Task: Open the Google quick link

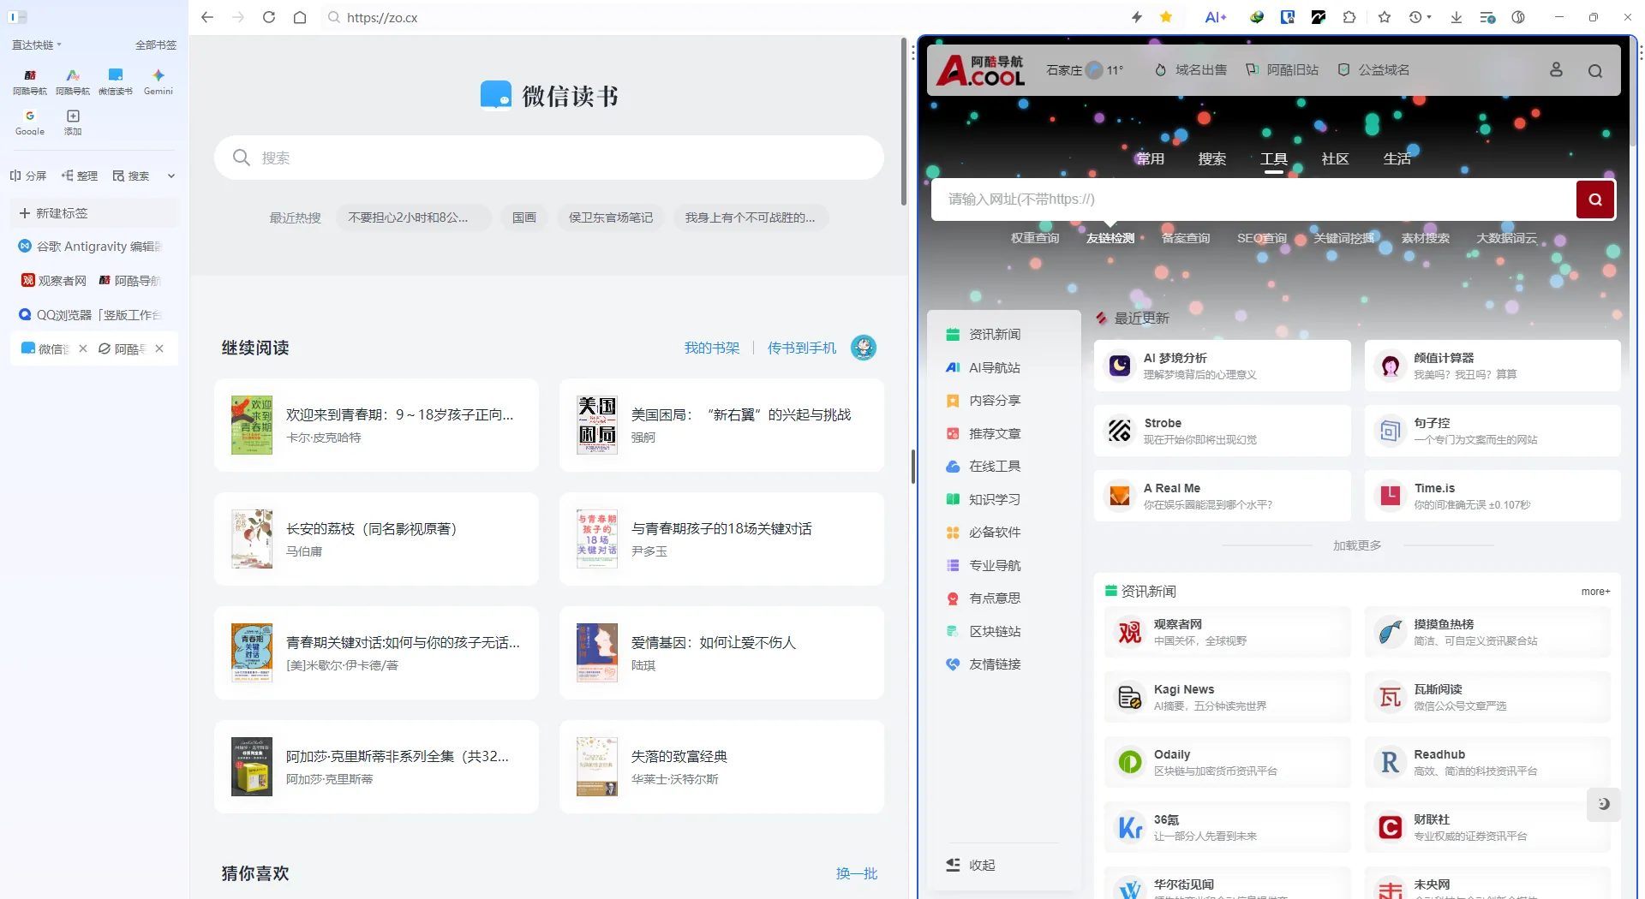Action: tap(29, 121)
